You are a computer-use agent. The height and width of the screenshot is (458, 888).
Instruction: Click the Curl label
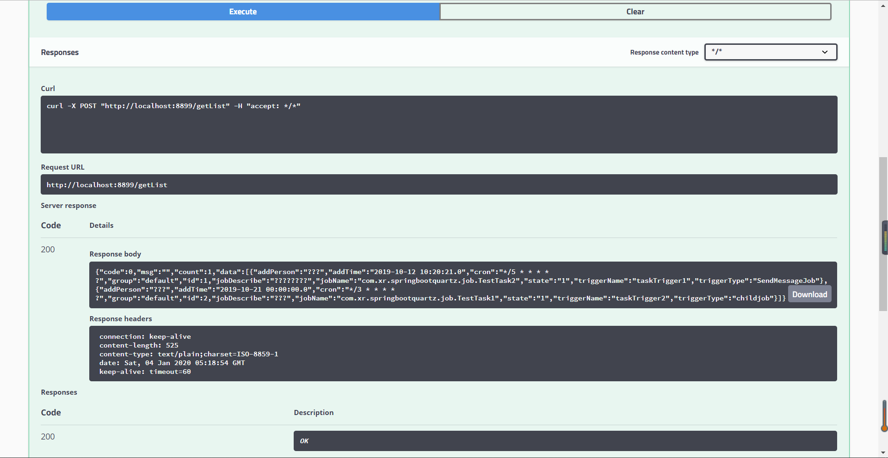pyautogui.click(x=48, y=89)
